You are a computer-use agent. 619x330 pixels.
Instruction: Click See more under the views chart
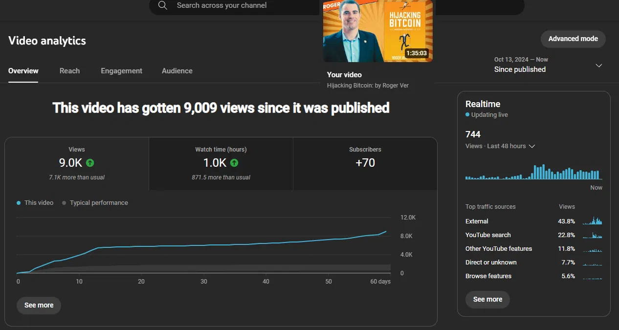click(39, 305)
